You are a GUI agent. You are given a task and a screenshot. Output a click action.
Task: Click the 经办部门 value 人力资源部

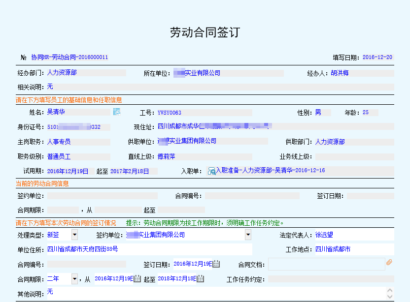coord(62,73)
